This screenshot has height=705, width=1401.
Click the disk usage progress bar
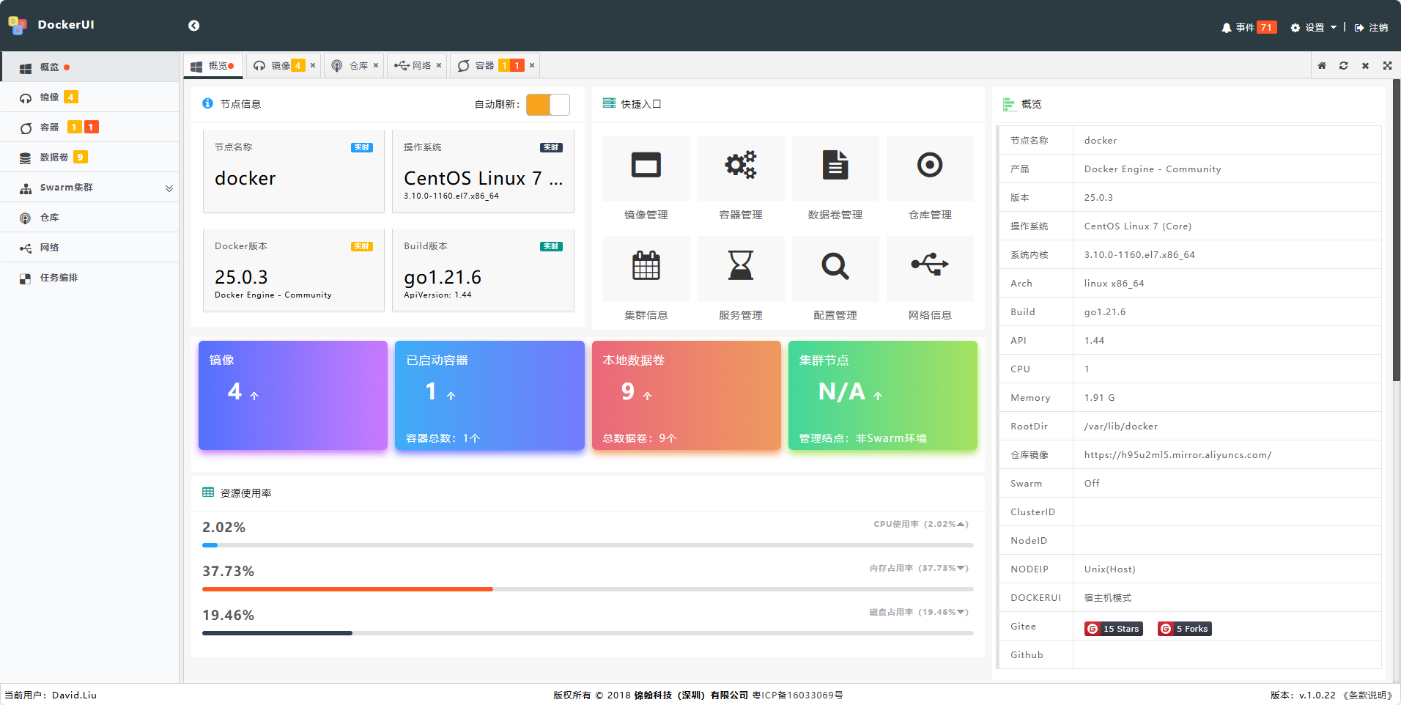(588, 633)
